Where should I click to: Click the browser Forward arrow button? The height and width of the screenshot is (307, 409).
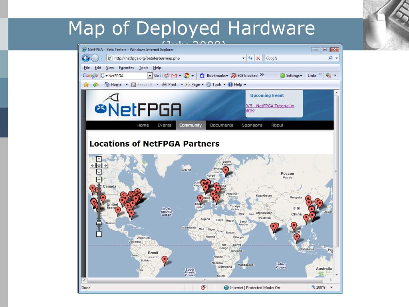coord(95,58)
